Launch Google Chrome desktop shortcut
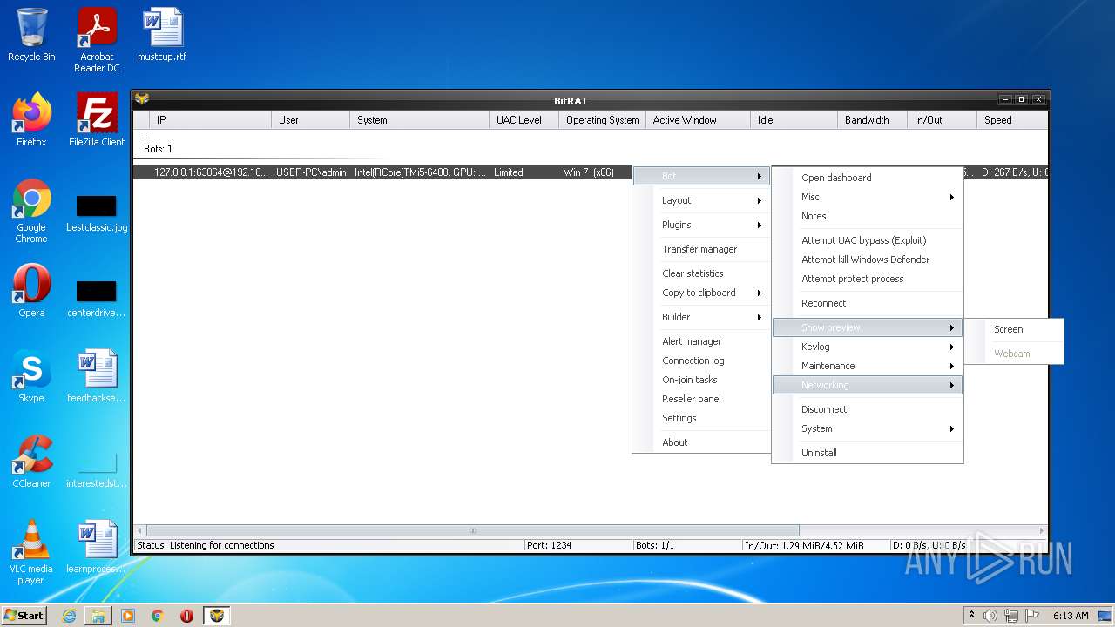The image size is (1115, 627). 31,211
